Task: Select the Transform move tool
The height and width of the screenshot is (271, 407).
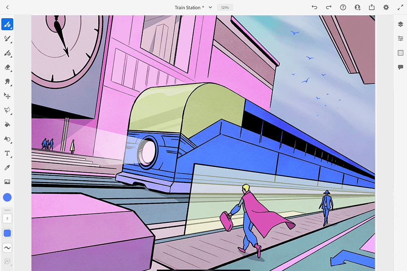Action: (7, 96)
